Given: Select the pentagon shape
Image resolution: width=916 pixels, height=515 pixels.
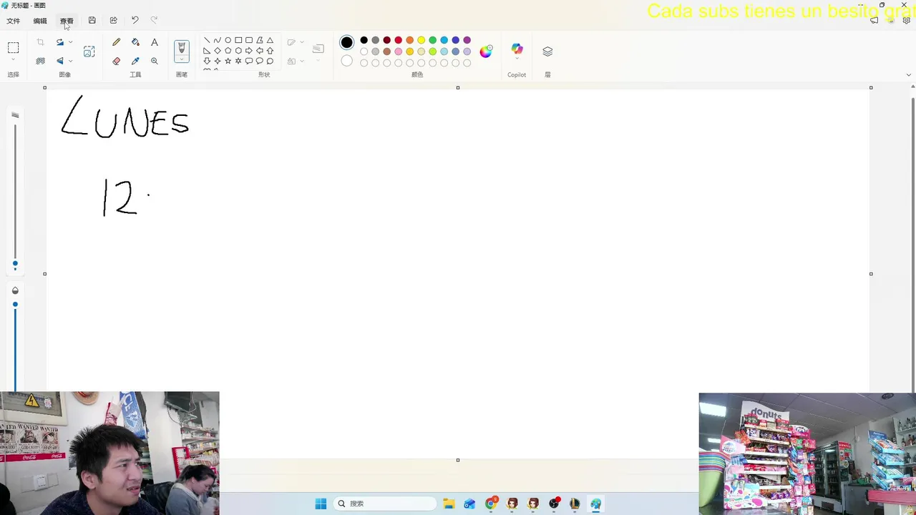Looking at the screenshot, I should tap(228, 51).
